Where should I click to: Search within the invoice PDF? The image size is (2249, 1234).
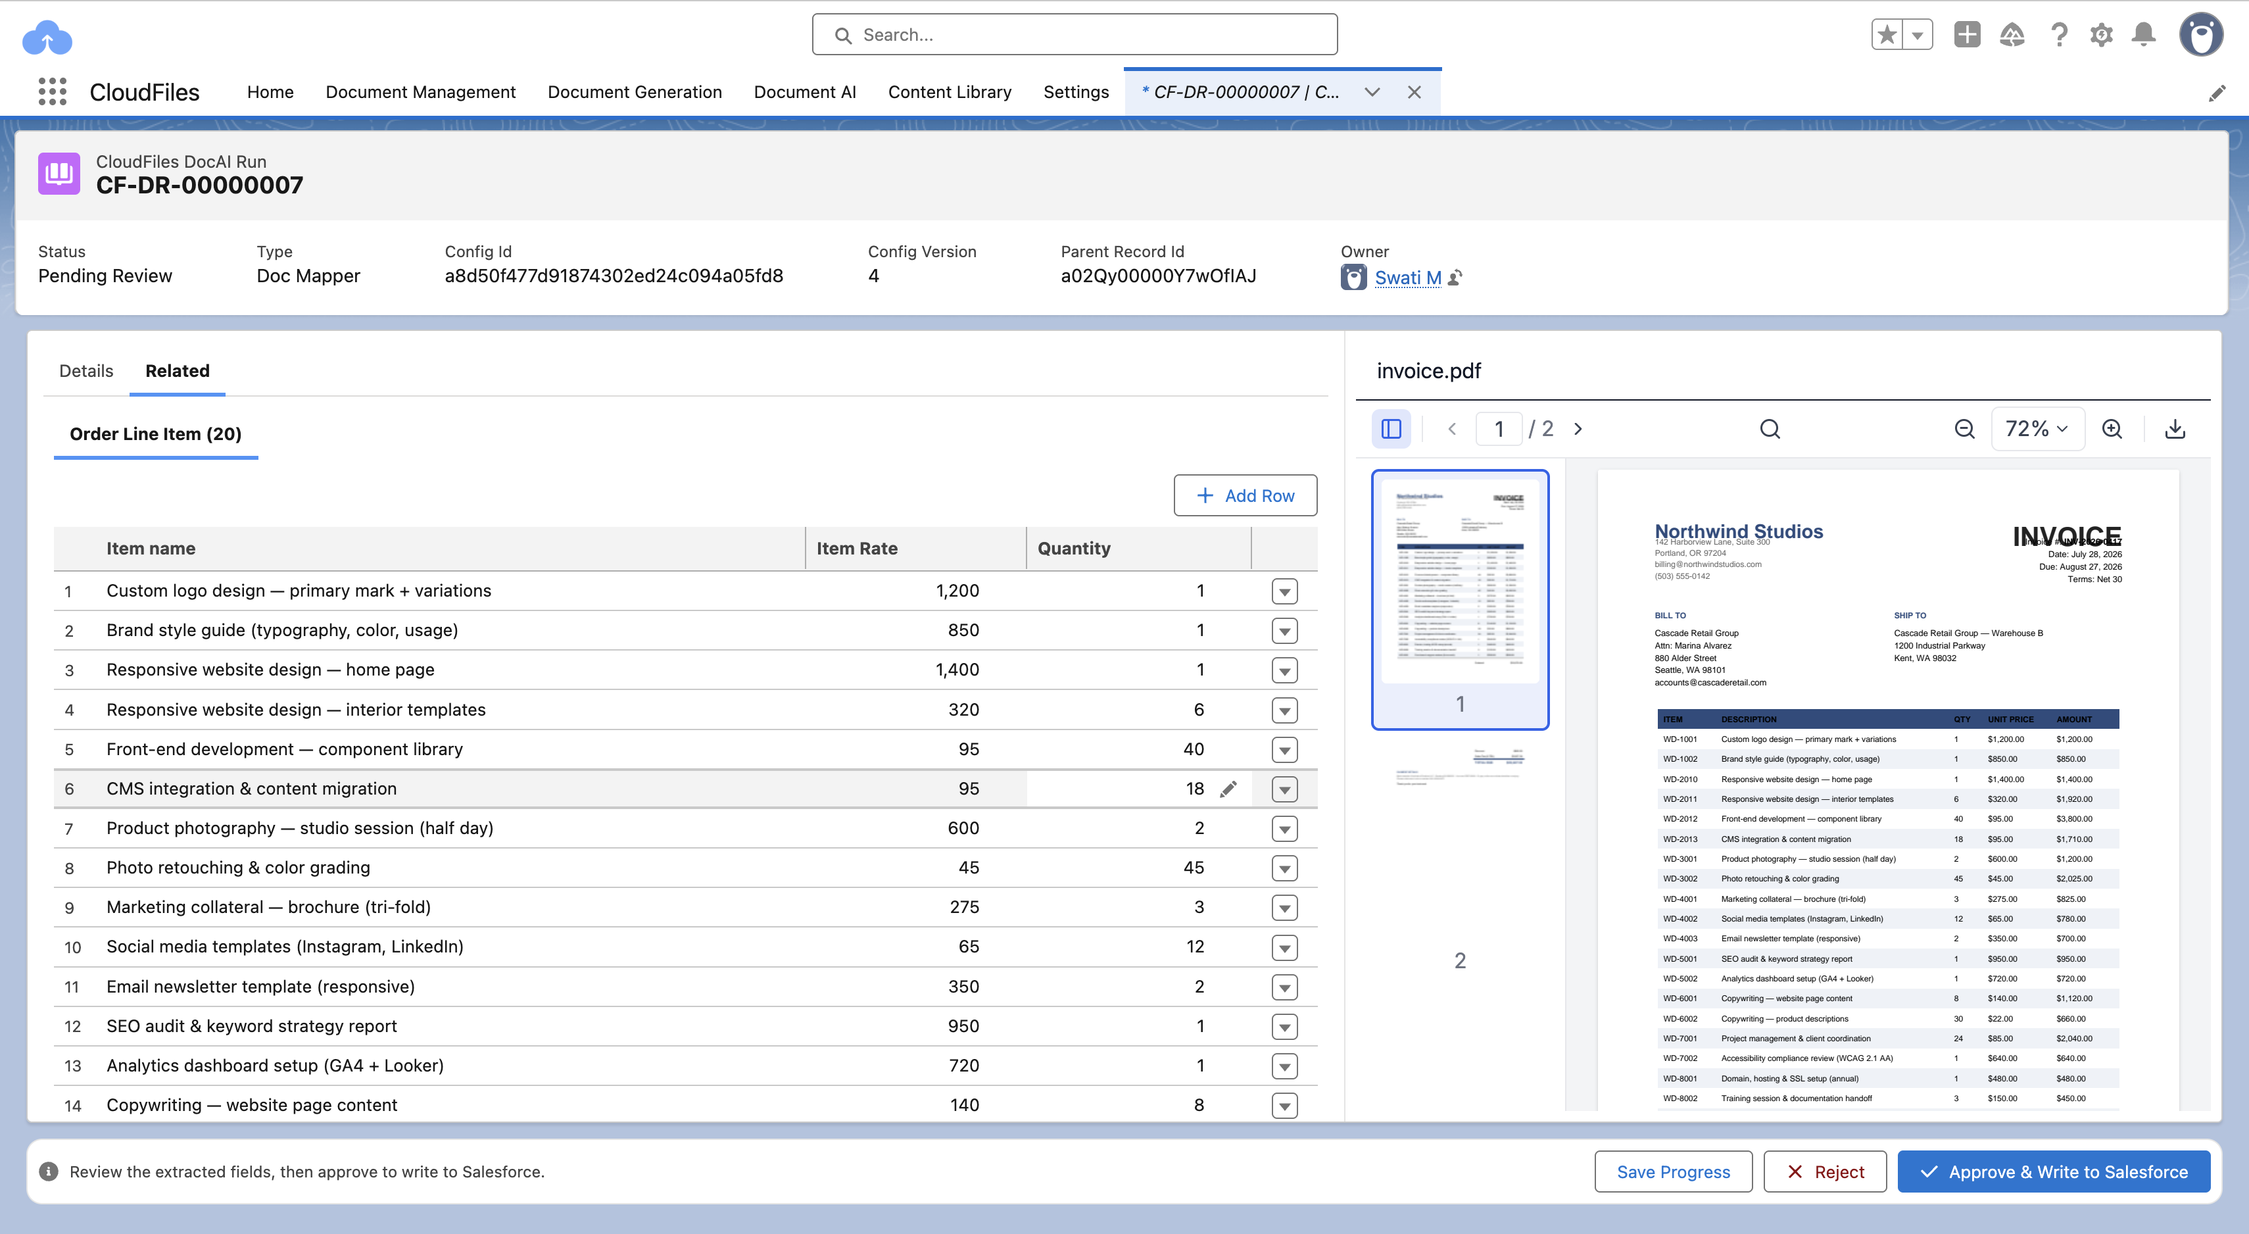1770,429
